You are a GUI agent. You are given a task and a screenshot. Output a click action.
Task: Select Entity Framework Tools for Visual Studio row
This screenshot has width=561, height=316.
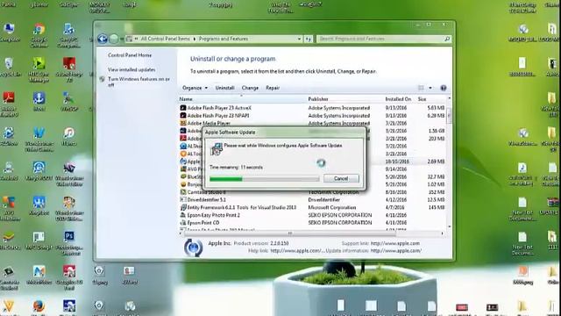(x=312, y=207)
